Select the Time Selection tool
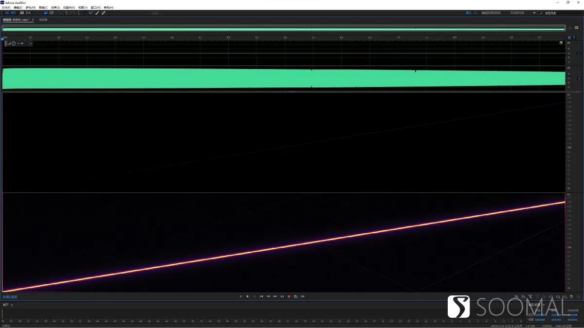Image resolution: width=584 pixels, height=328 pixels. pyautogui.click(x=79, y=13)
